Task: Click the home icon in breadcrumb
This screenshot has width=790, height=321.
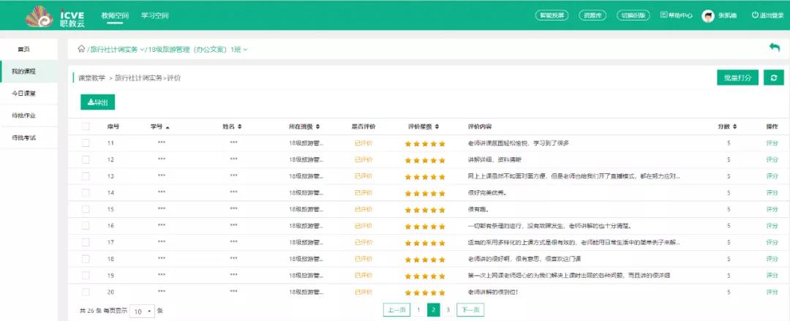Action: (81, 49)
